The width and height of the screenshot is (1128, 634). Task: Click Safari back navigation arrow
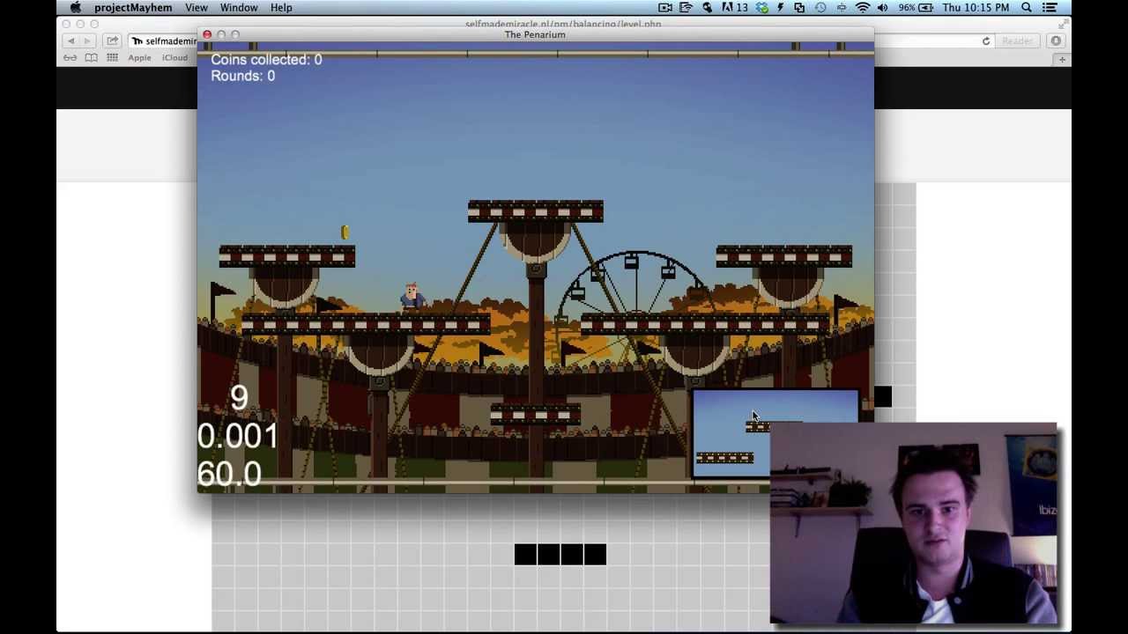71,41
